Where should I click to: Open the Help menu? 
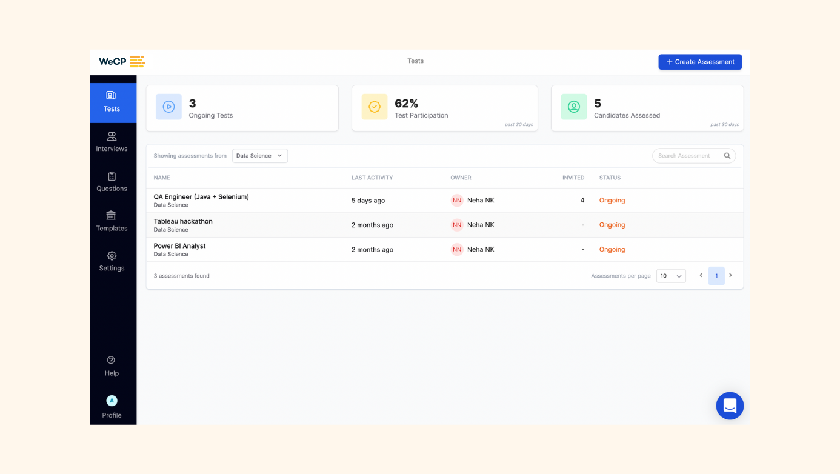click(x=112, y=366)
